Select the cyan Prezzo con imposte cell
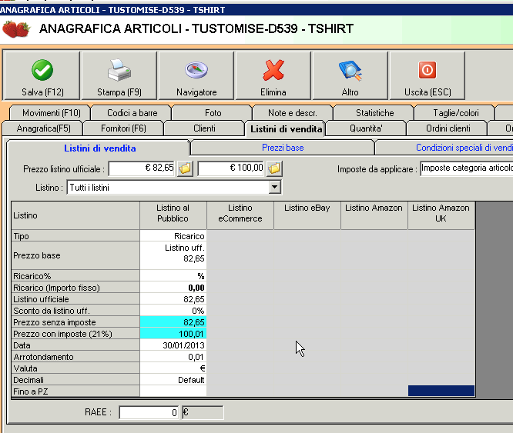 [x=173, y=334]
